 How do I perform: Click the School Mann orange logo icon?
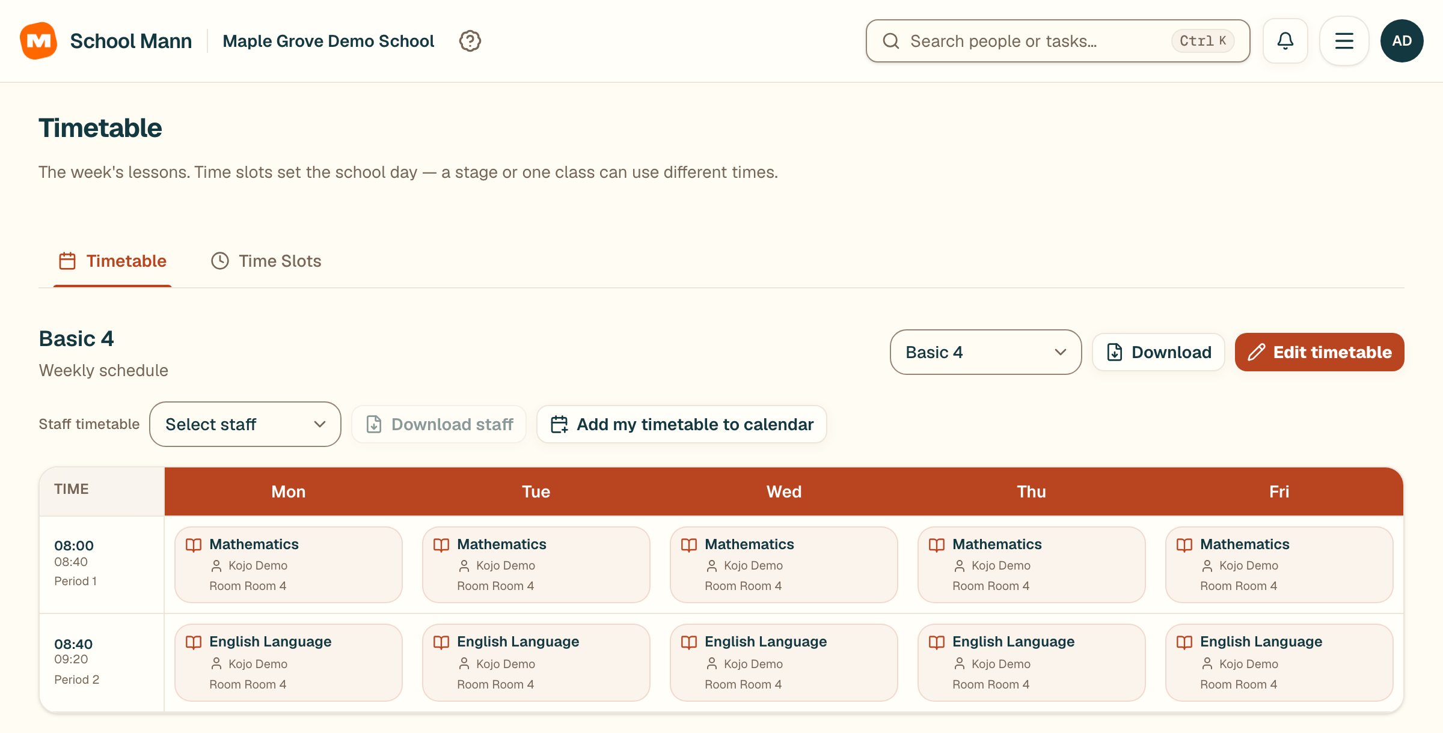pos(38,41)
